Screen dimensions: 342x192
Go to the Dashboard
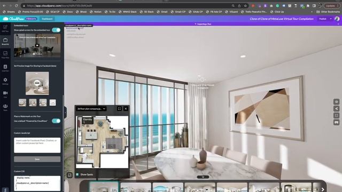[47, 19]
